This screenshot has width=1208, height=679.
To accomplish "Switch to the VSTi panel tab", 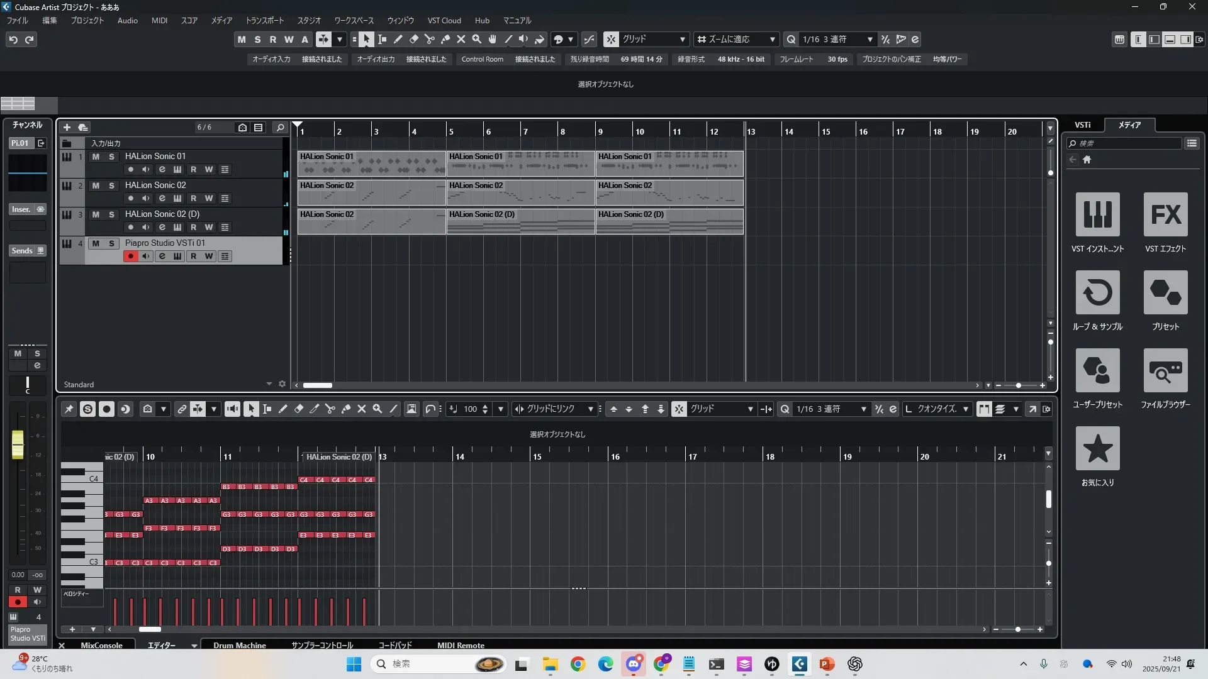I will pos(1082,124).
